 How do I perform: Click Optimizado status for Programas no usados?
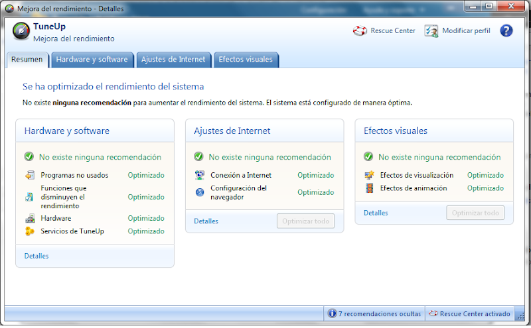pyautogui.click(x=146, y=175)
